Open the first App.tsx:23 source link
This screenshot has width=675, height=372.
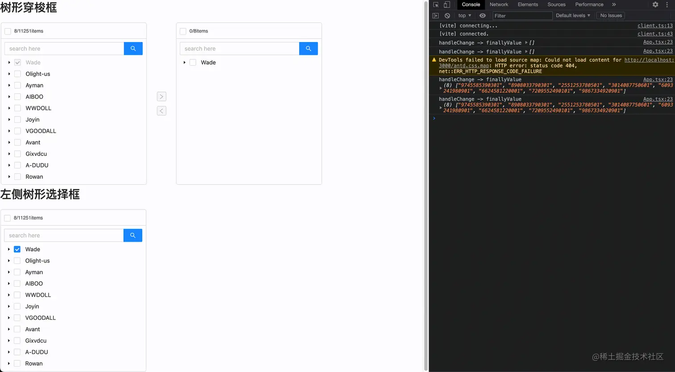(x=658, y=42)
